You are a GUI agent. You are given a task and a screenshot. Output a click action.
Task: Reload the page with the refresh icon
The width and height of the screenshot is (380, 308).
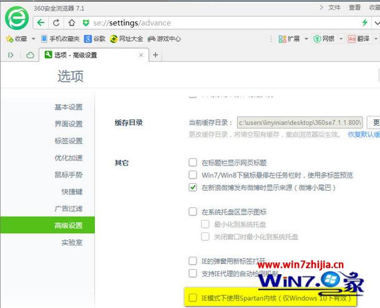(56, 23)
